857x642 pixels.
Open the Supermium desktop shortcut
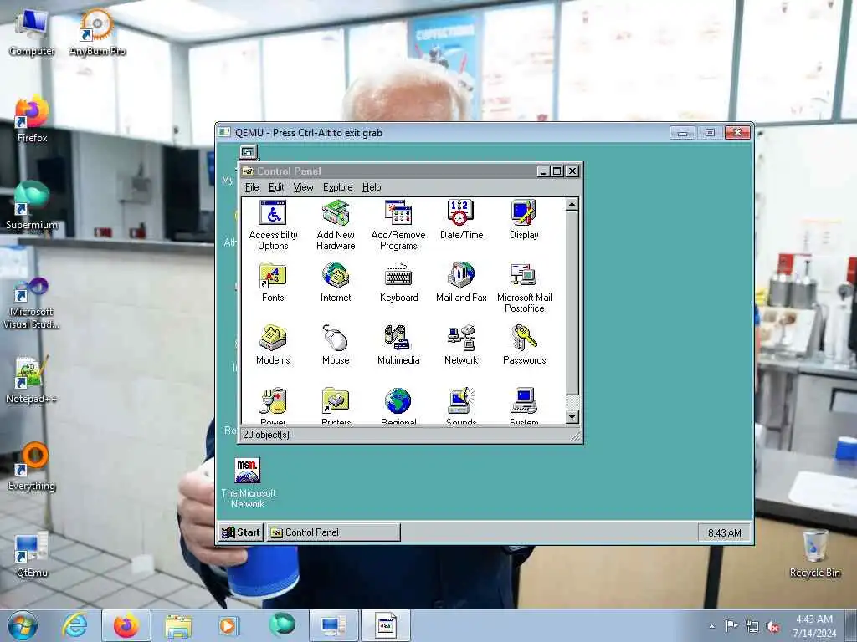pyautogui.click(x=32, y=206)
